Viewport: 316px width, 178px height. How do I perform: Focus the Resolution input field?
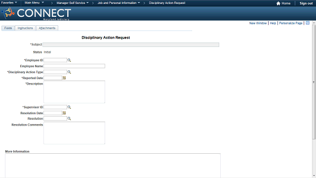[55, 119]
